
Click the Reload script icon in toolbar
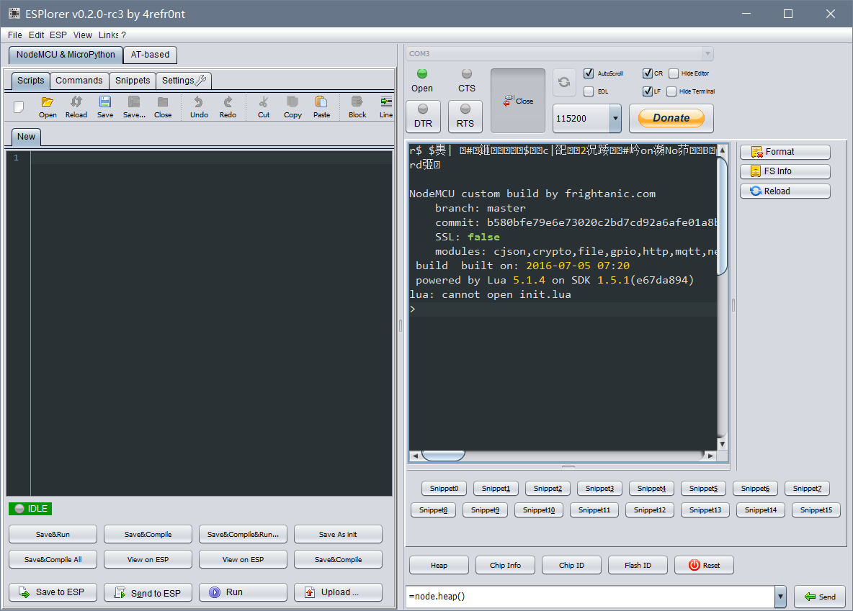(76, 102)
